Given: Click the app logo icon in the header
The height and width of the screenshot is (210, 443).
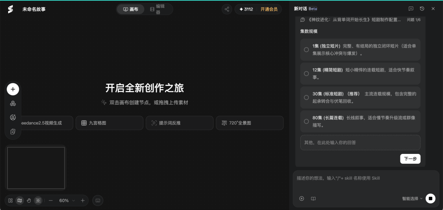Looking at the screenshot, I should point(10,9).
